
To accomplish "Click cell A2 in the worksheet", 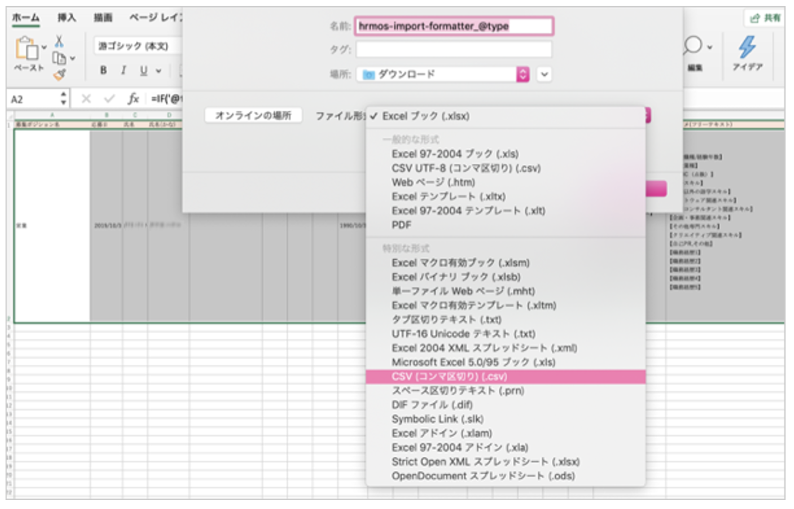I will click(52, 226).
